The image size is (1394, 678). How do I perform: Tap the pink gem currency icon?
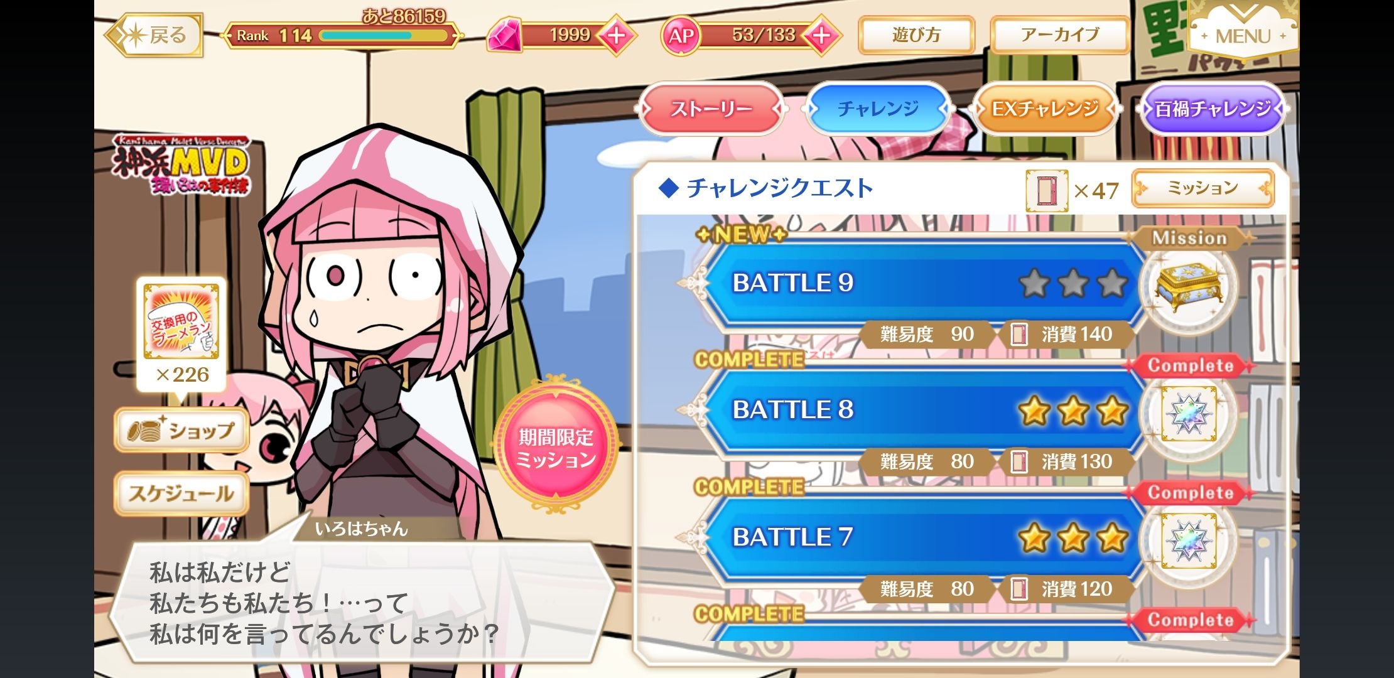(504, 36)
